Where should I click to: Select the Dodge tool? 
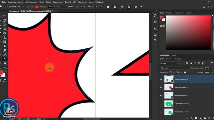tap(4, 50)
